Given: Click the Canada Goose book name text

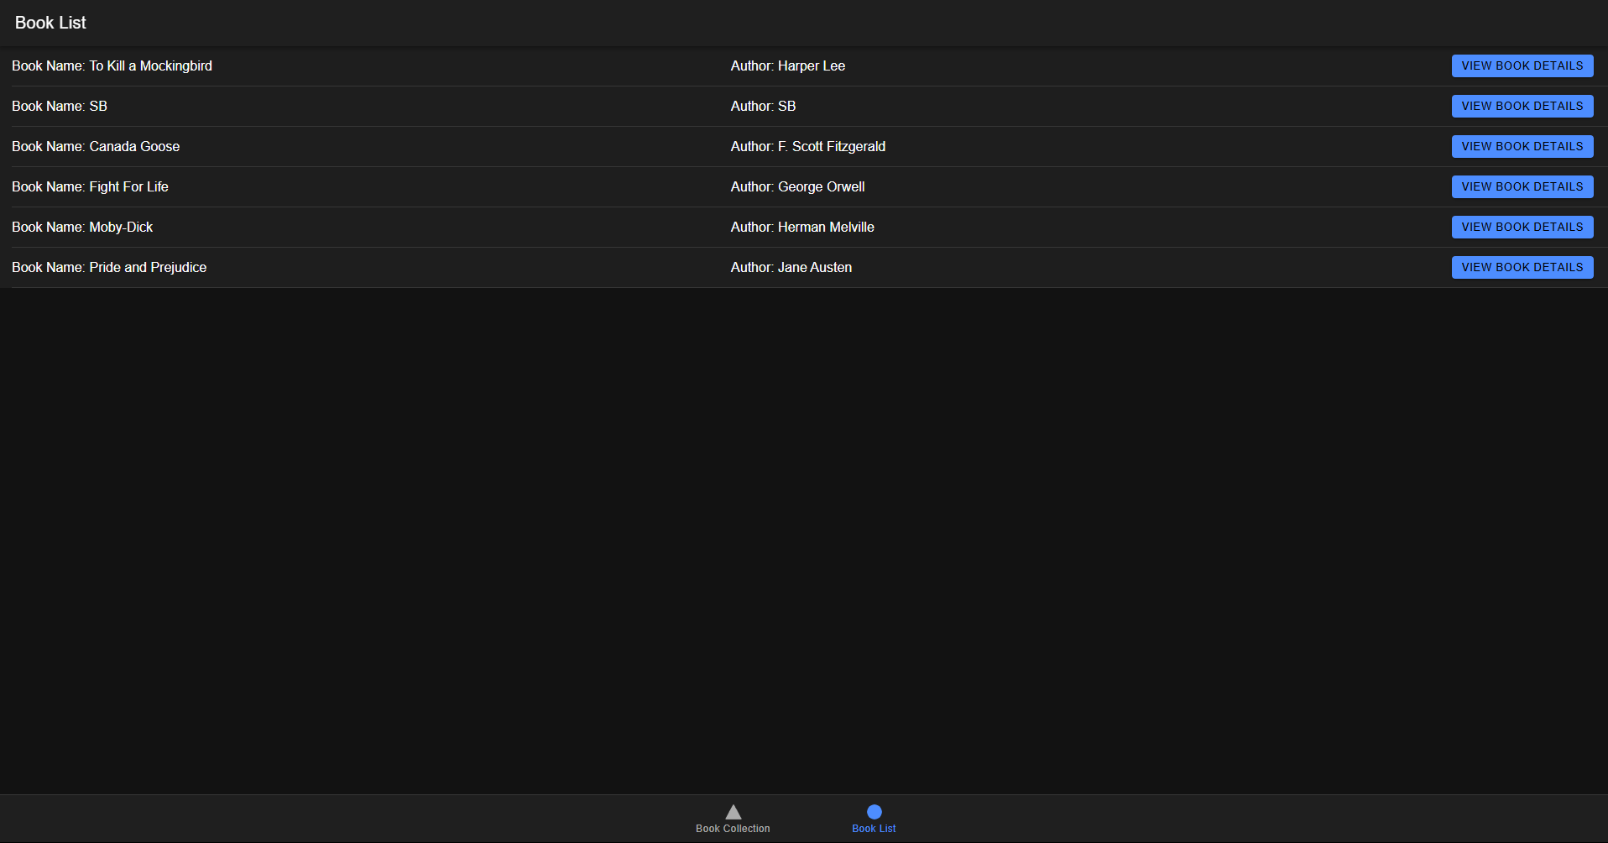Looking at the screenshot, I should tap(96, 147).
